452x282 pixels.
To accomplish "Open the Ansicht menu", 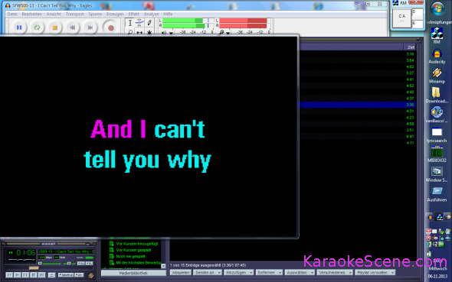I will pyautogui.click(x=54, y=14).
